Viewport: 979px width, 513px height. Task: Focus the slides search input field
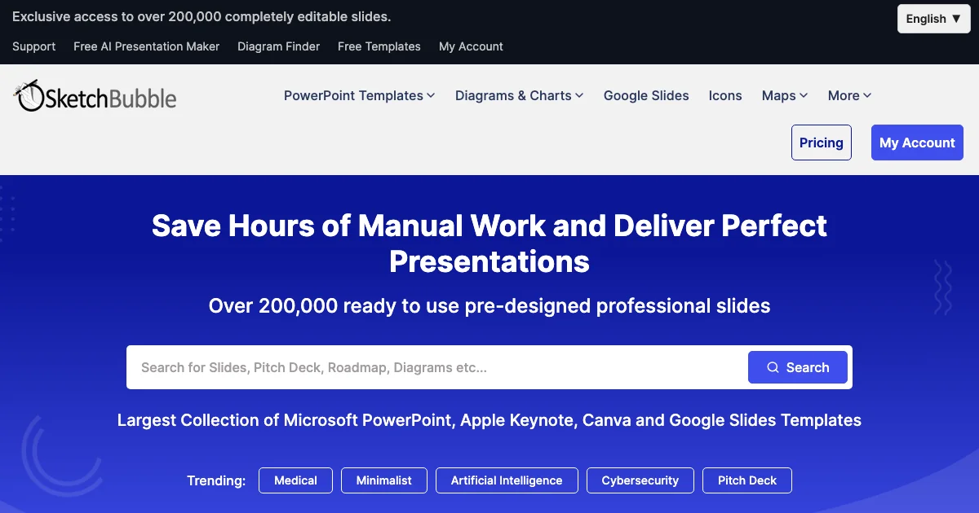(x=437, y=368)
